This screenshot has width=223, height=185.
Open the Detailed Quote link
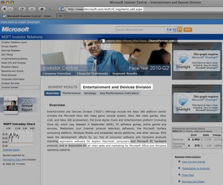pyautogui.click(x=11, y=150)
